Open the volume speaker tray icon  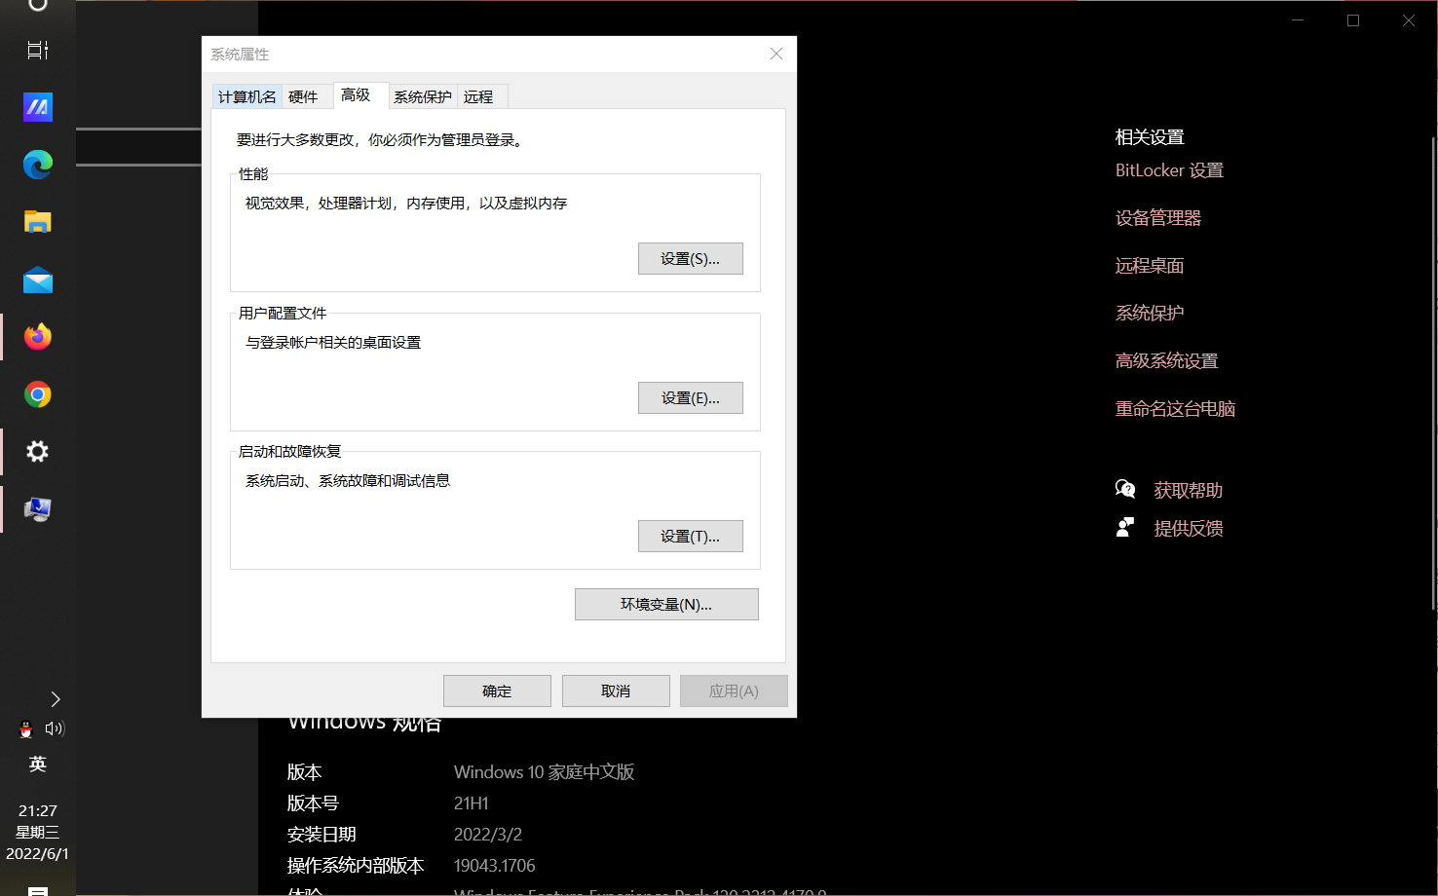coord(55,728)
